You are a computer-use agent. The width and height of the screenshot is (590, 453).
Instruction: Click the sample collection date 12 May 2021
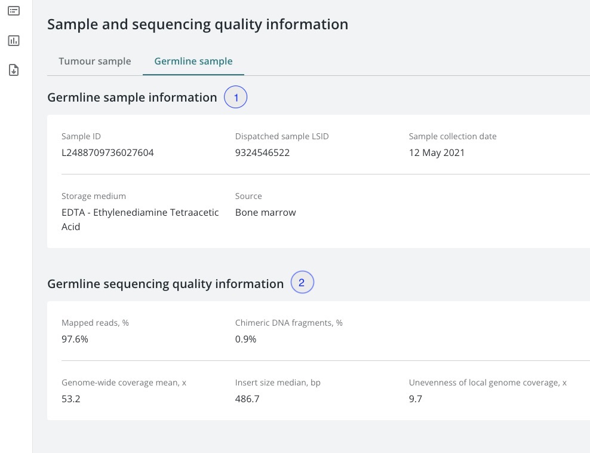pos(437,152)
